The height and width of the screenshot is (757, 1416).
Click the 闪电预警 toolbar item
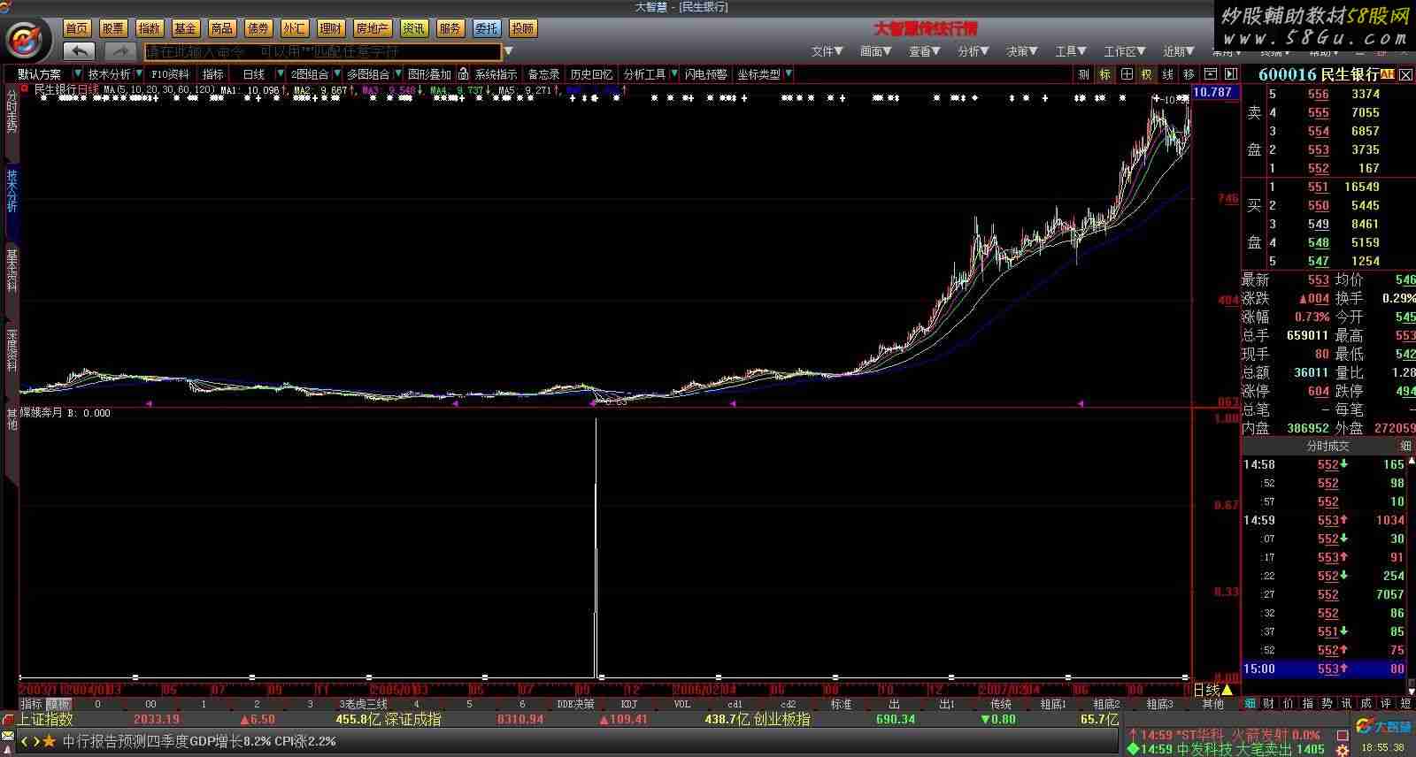[706, 74]
